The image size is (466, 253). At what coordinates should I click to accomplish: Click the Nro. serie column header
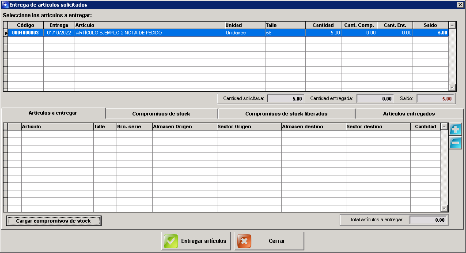134,126
